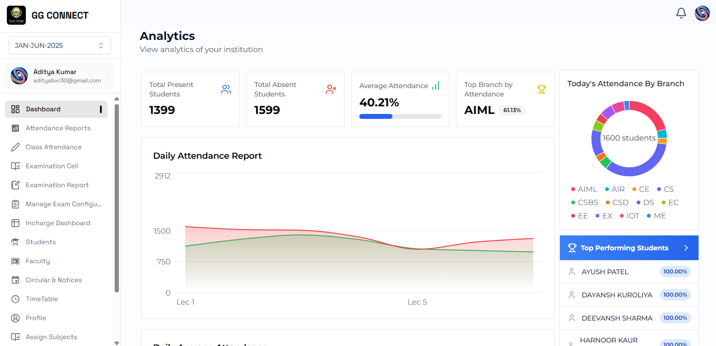Click the bar chart icon beside Average Attendance
The height and width of the screenshot is (346, 716).
click(x=436, y=86)
